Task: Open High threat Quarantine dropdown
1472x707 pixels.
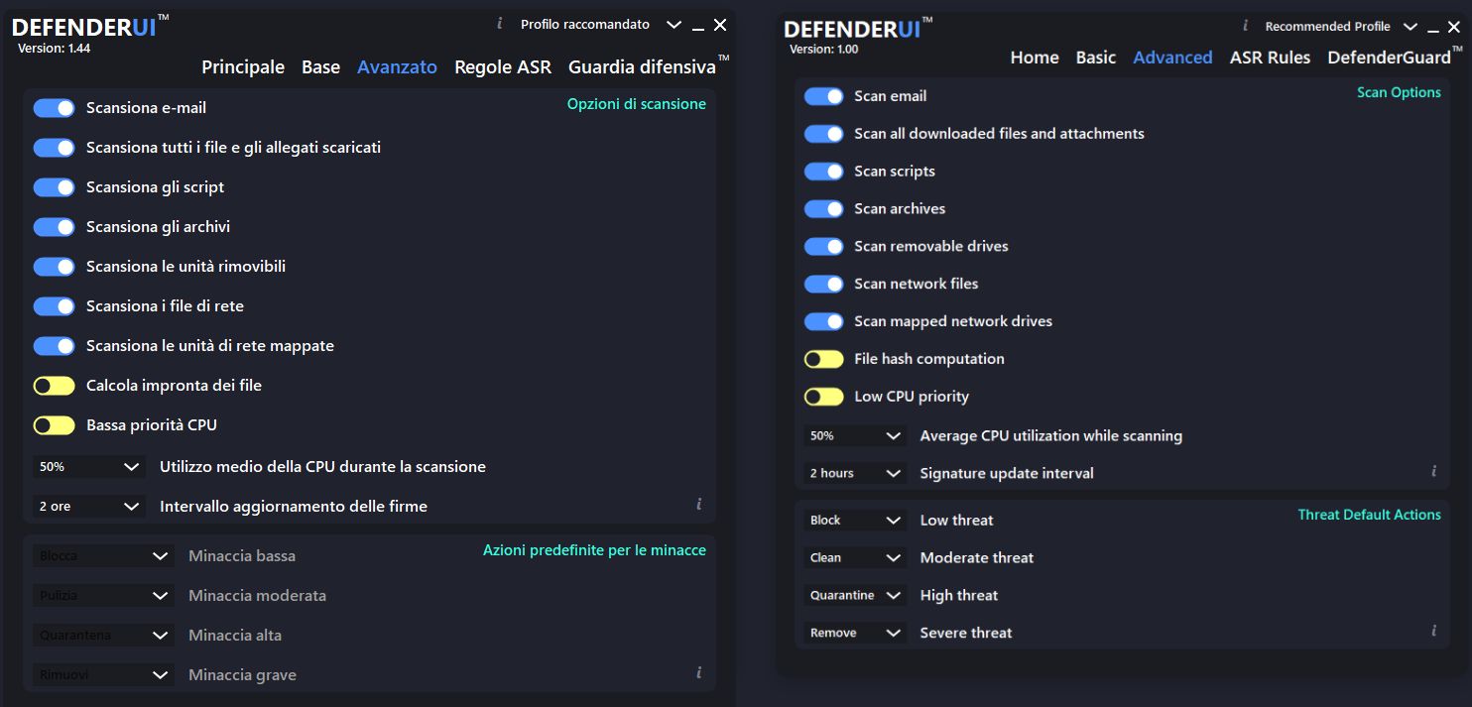Action: pos(855,595)
